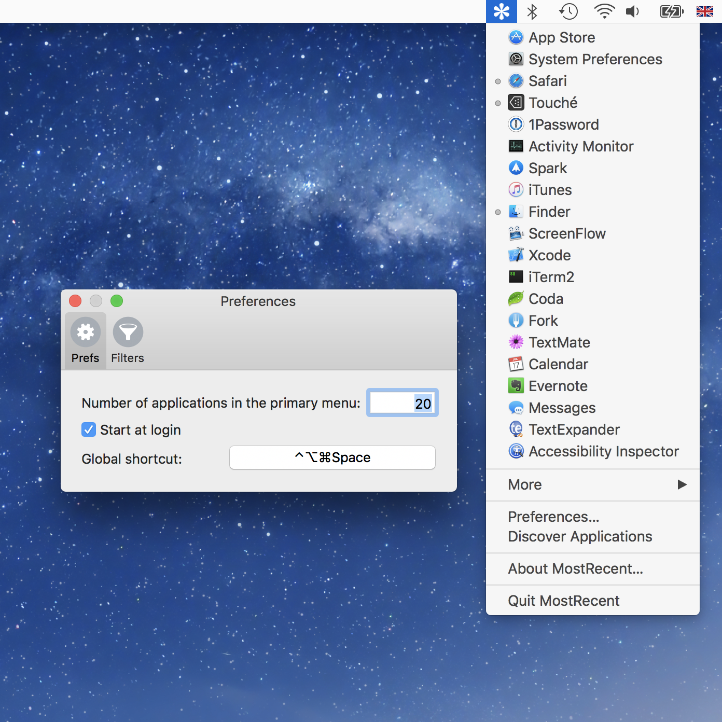Click the TextMate flower icon
Screen dimensions: 722x722
pos(516,342)
